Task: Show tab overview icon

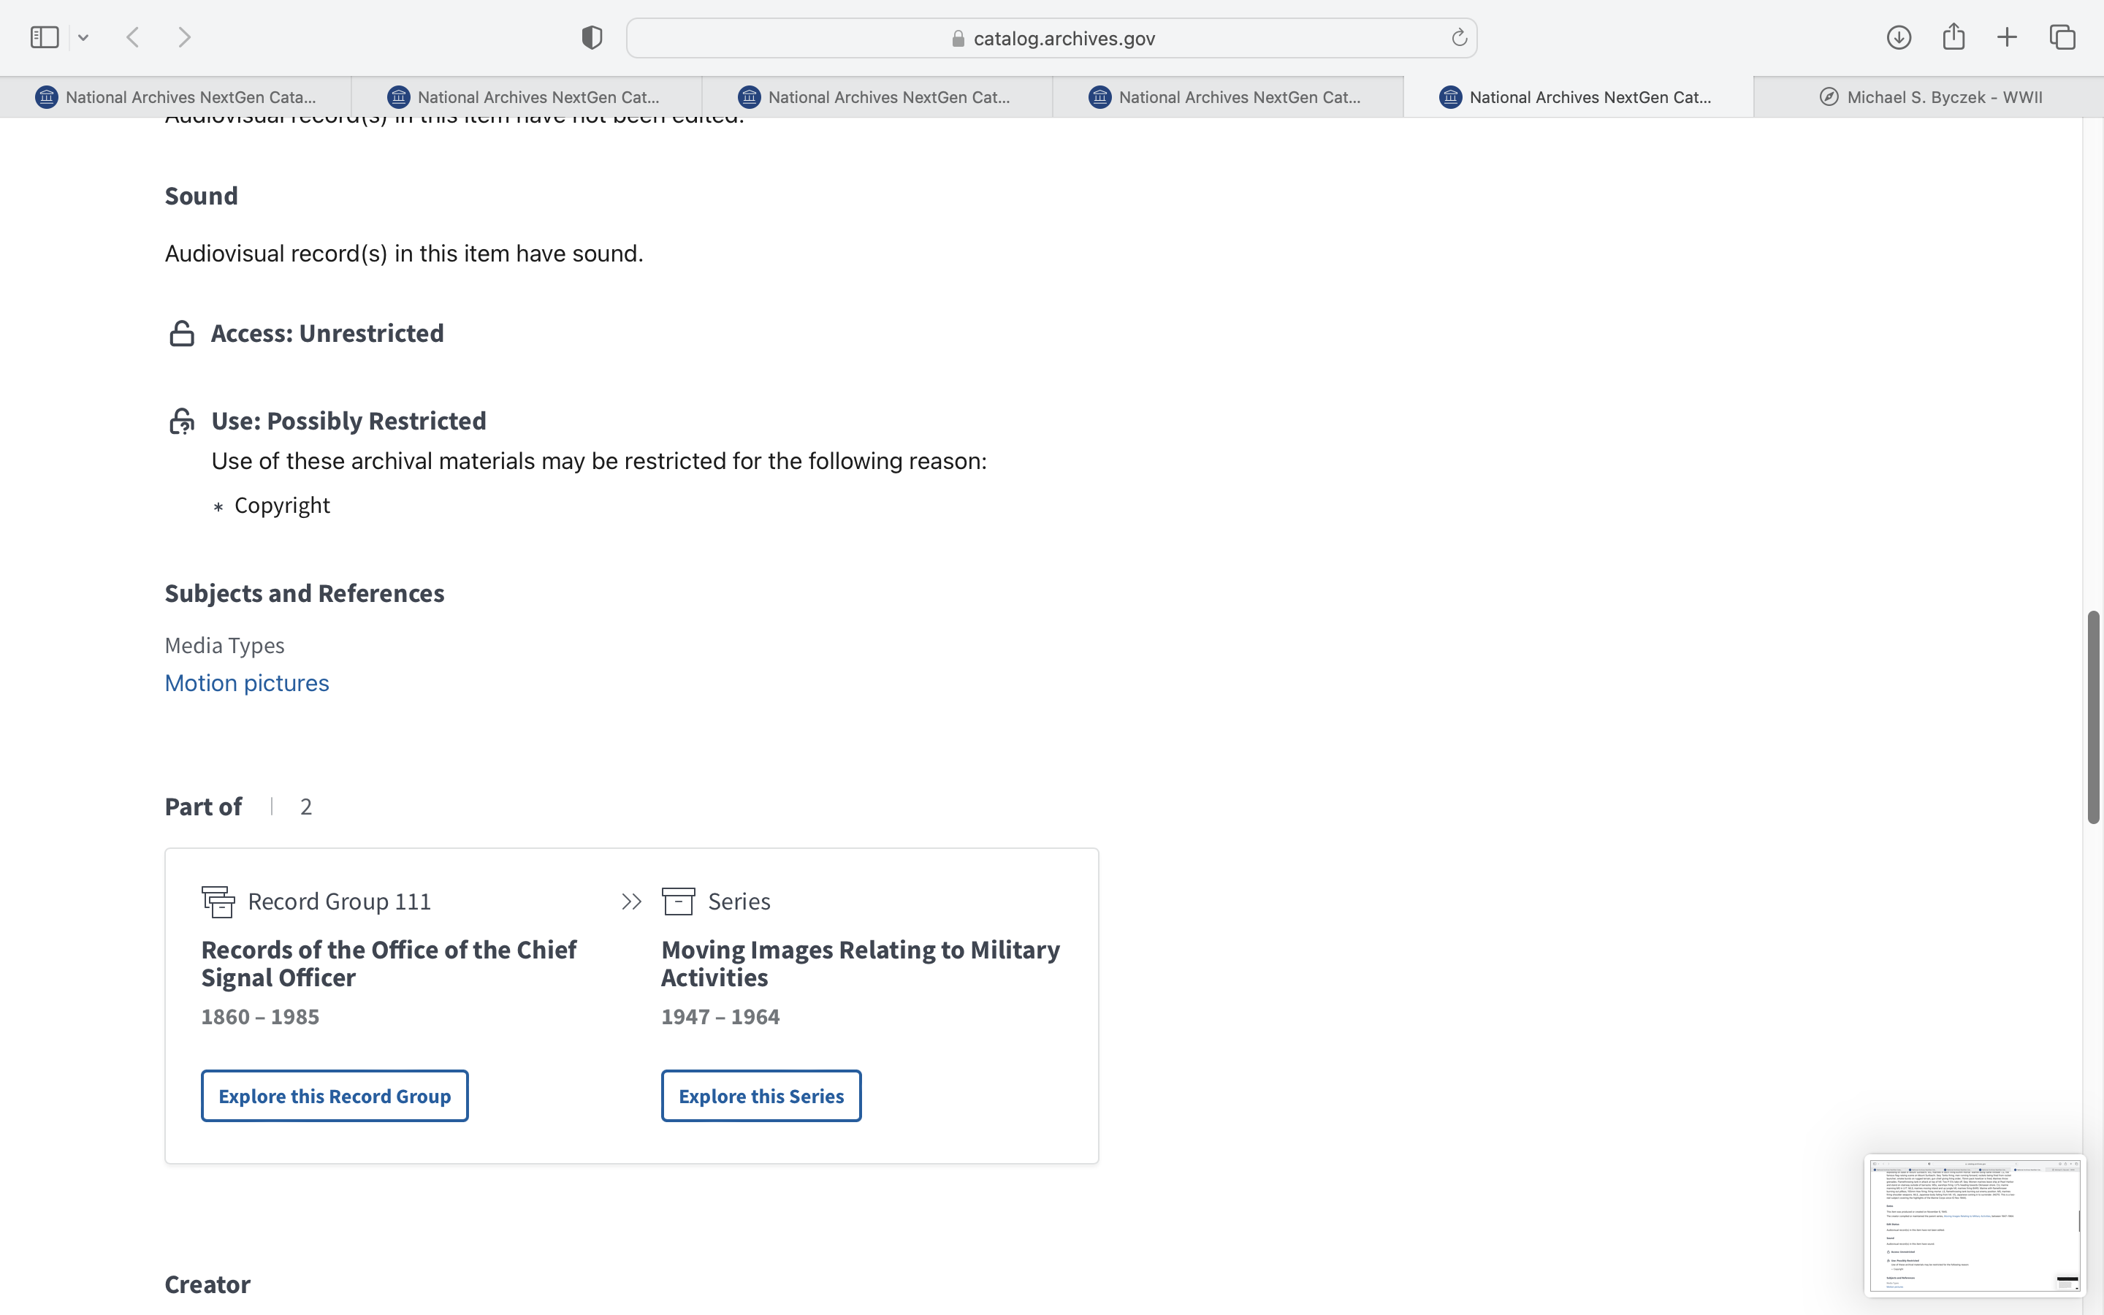Action: point(2062,37)
